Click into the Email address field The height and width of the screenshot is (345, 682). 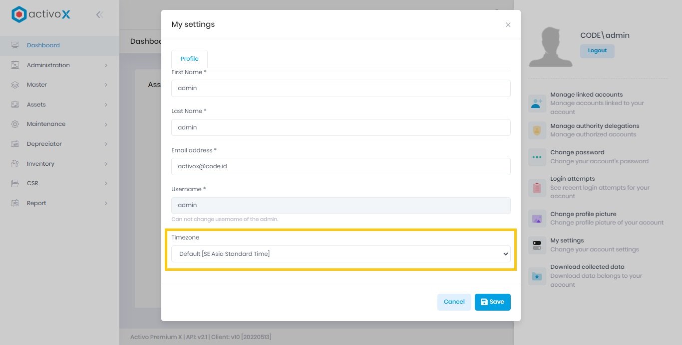(341, 166)
